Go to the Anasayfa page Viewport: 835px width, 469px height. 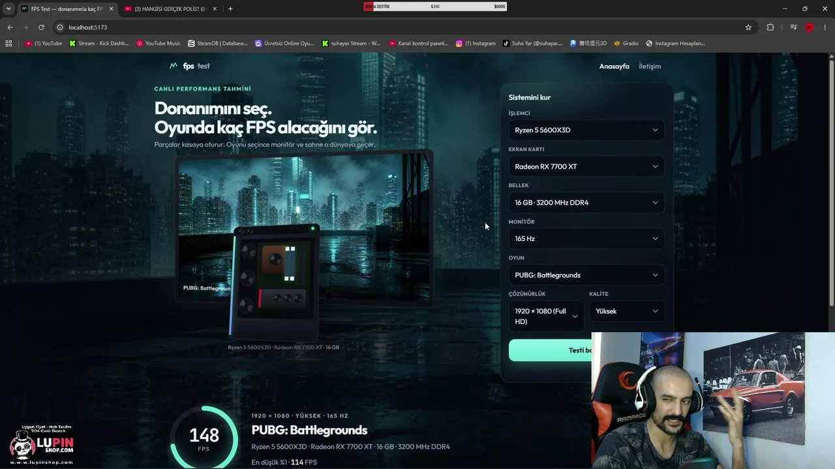click(615, 66)
